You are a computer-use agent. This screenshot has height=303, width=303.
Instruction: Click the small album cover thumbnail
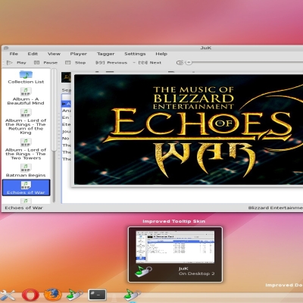pos(66,77)
